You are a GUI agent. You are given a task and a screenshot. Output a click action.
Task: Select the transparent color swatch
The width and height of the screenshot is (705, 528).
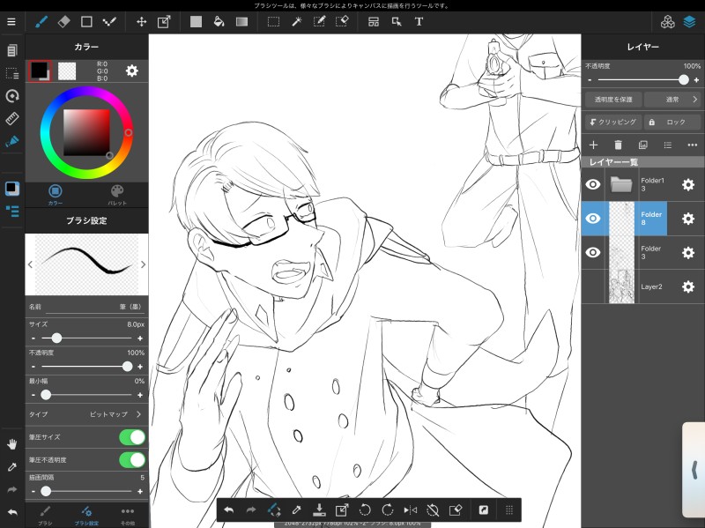tap(67, 71)
